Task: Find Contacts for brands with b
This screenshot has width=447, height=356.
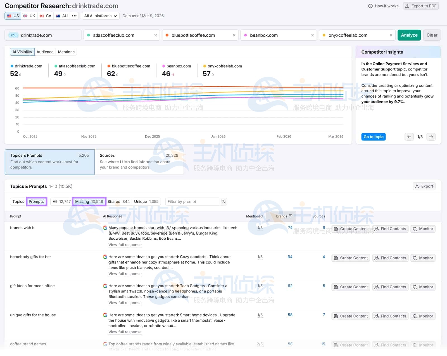Action: tap(390, 229)
